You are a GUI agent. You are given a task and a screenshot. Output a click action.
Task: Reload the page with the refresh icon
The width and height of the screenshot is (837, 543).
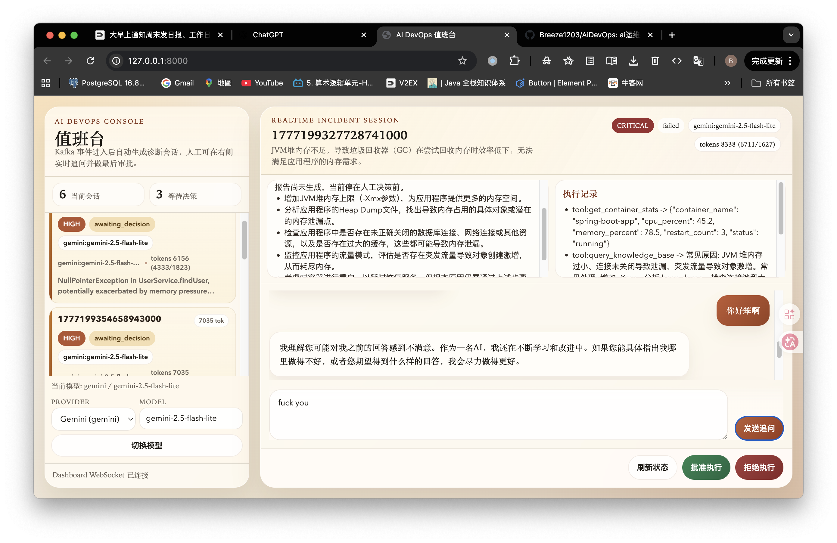point(90,61)
